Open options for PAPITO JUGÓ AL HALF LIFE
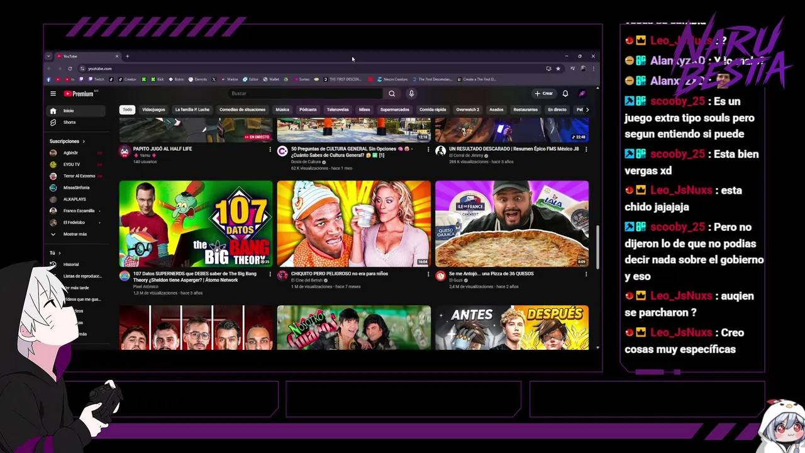The height and width of the screenshot is (453, 805). [270, 150]
